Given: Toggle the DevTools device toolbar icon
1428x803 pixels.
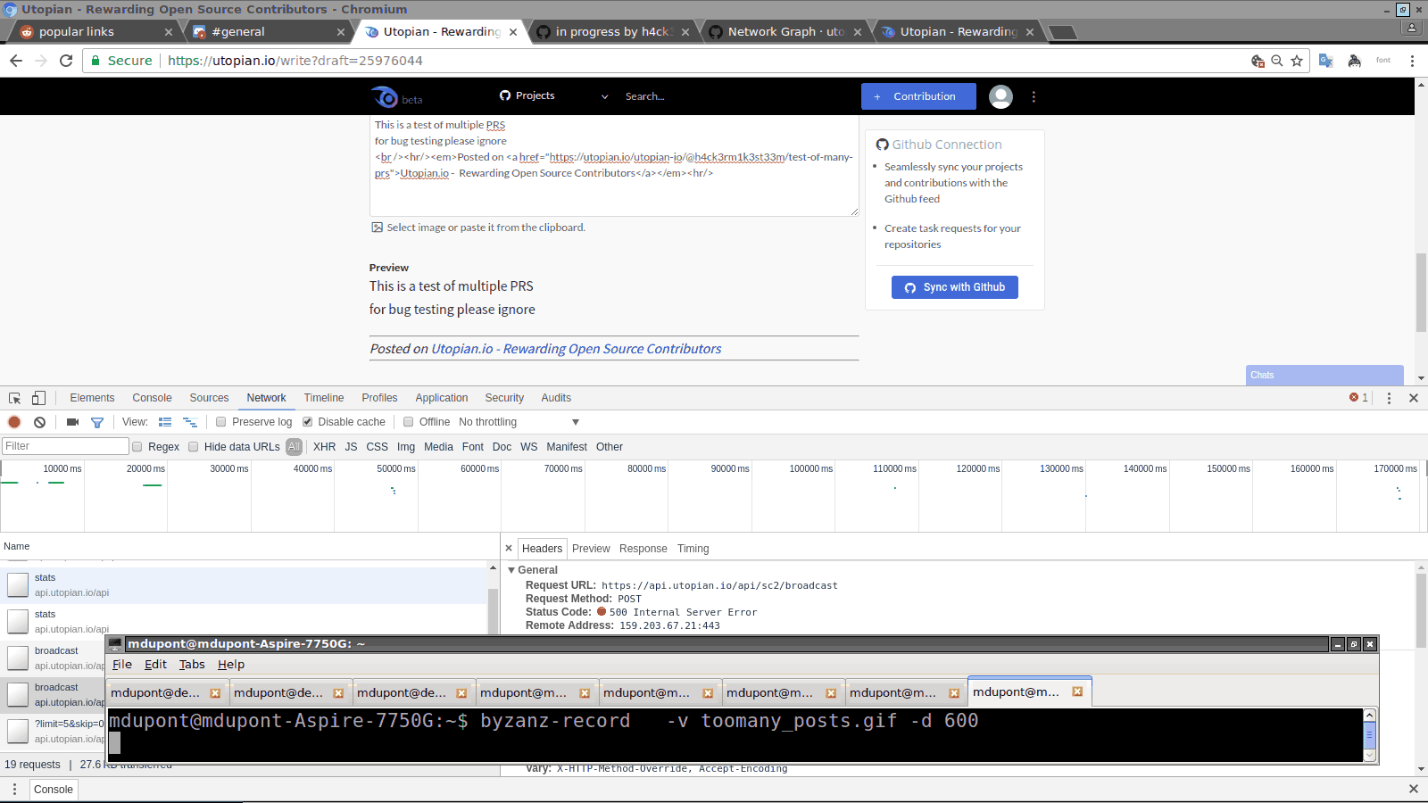Looking at the screenshot, I should [x=38, y=398].
